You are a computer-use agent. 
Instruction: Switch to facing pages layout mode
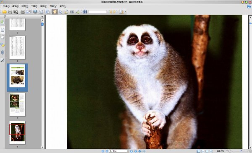207,151
